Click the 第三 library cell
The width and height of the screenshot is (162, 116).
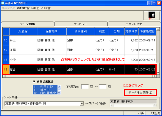coord(23,40)
